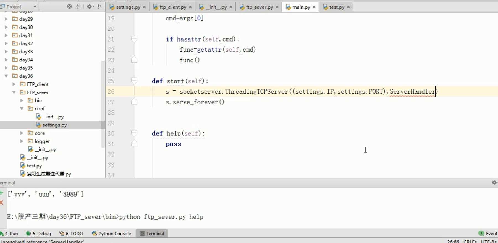Screen dimensions: 498x243
Task: Add a new terminal session with plus icon
Action: pos(2,193)
